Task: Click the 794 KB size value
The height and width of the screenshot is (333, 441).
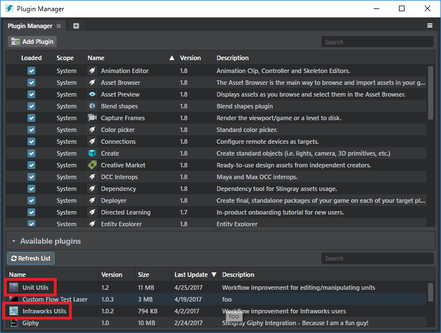Action: pos(148,311)
